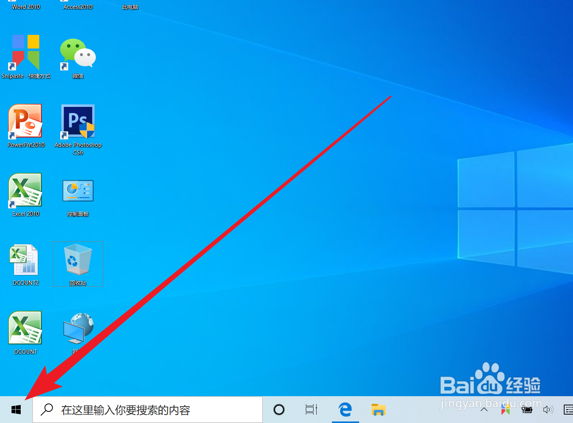Screen dimensions: 573x423
Task: Open File Explorer from the taskbar
Action: point(378,410)
